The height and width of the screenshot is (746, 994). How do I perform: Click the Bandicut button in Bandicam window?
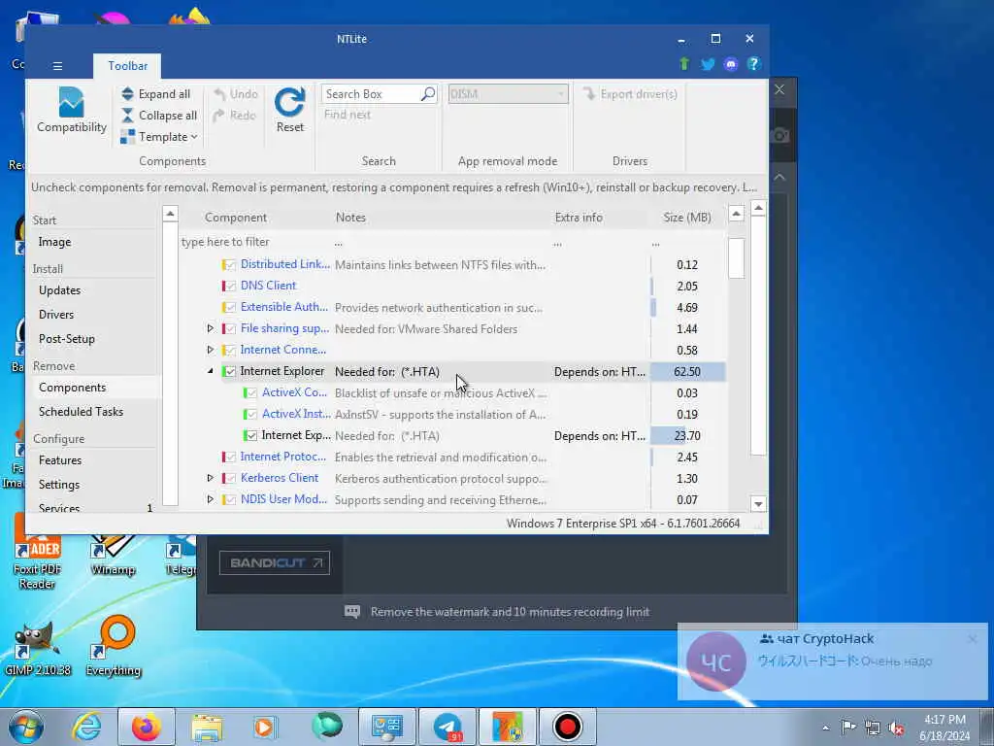[x=275, y=563]
